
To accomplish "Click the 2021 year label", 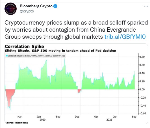I will [x=109, y=120].
